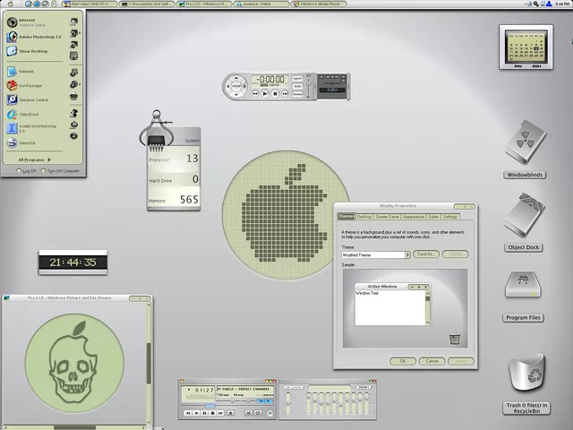Open Stardock Central from start menu
Screen dimensions: 573x430
tap(28, 99)
